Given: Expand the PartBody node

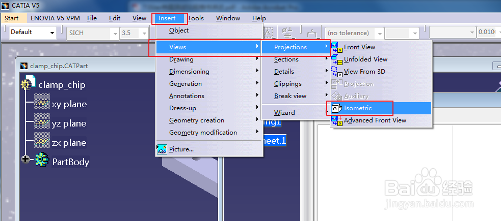Looking at the screenshot, I should click(x=25, y=159).
